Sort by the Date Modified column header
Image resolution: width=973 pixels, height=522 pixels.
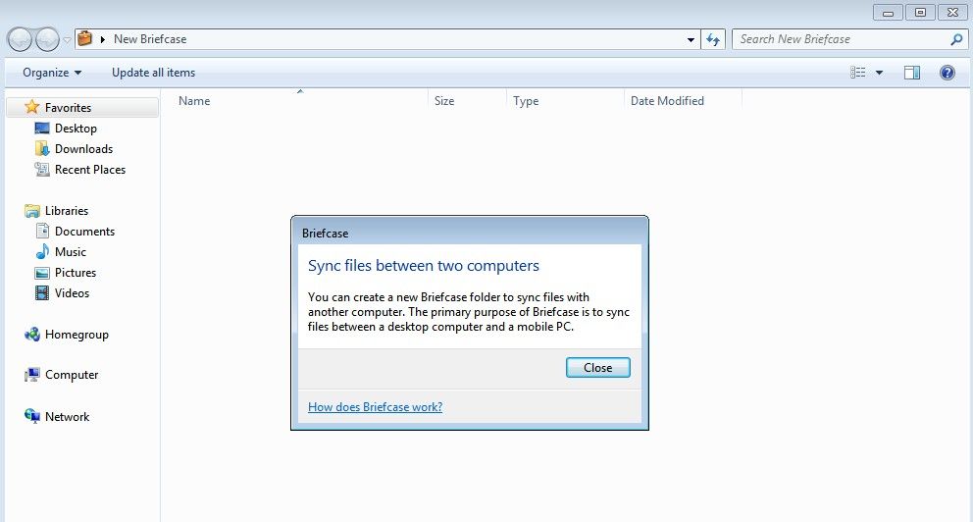tap(667, 101)
